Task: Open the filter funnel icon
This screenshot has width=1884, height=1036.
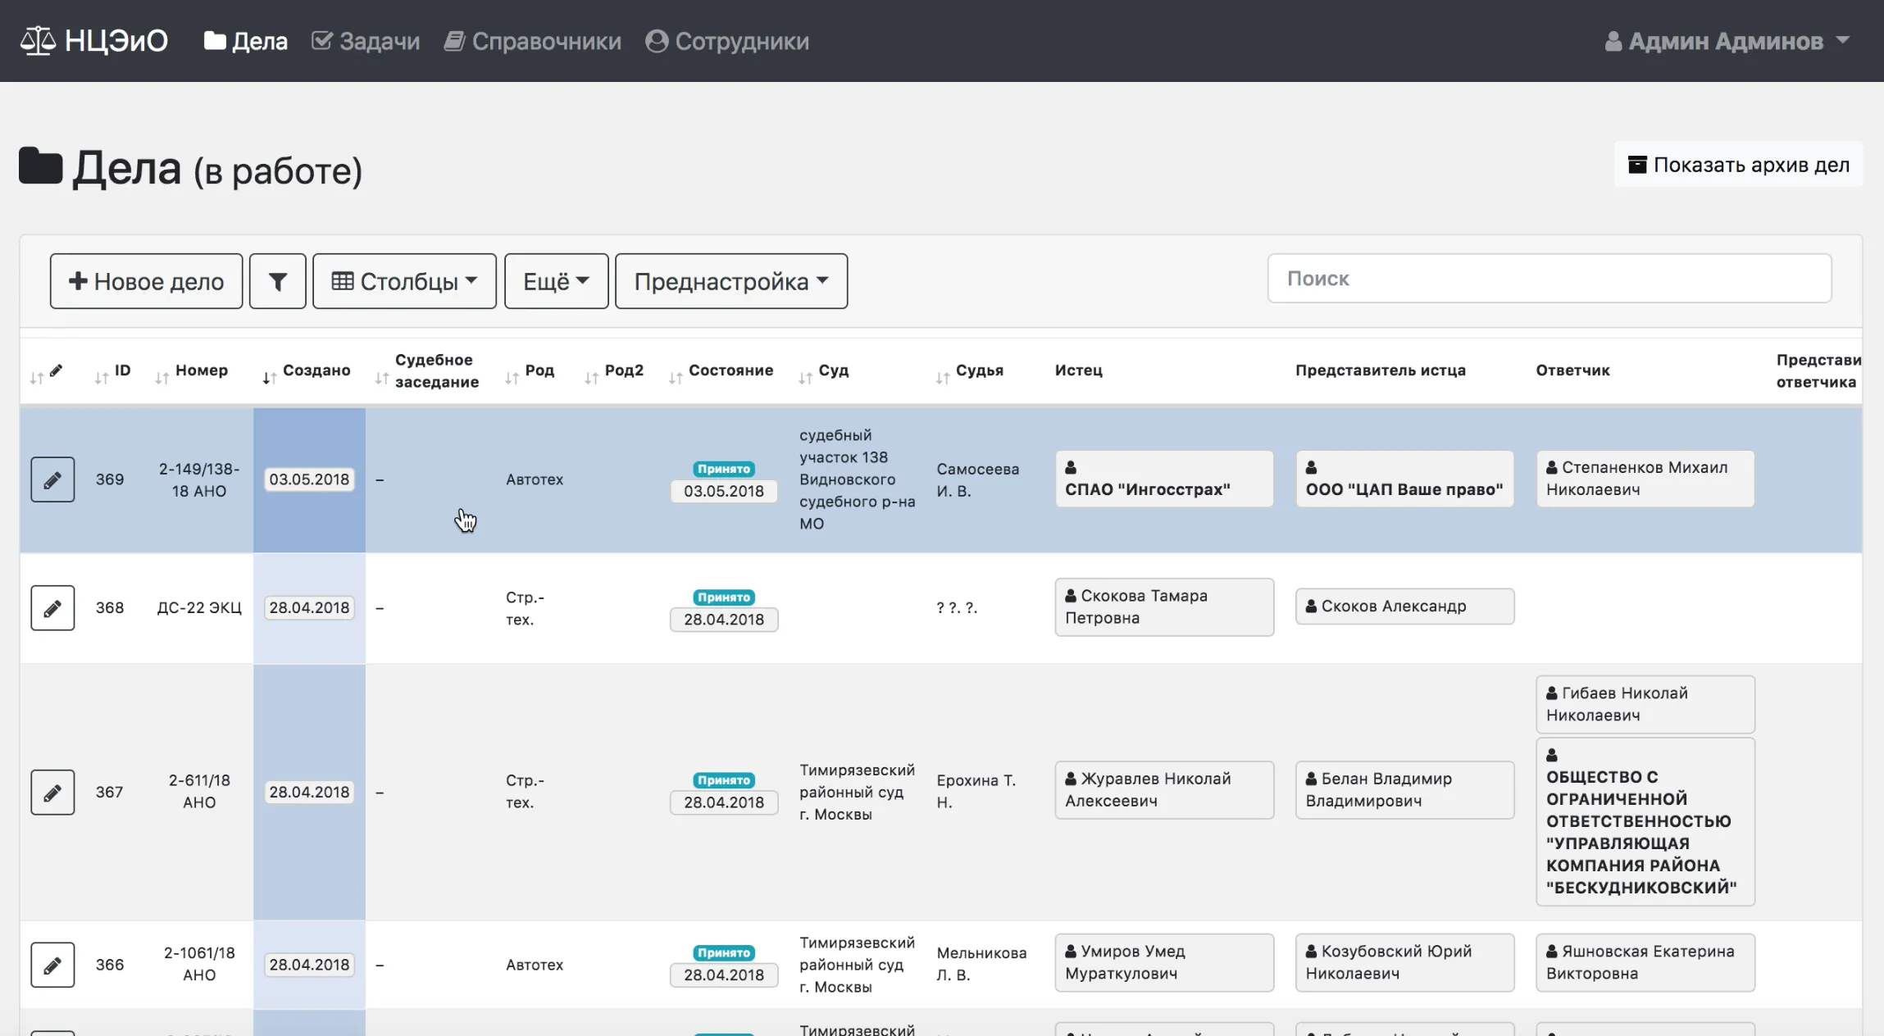Action: [277, 280]
